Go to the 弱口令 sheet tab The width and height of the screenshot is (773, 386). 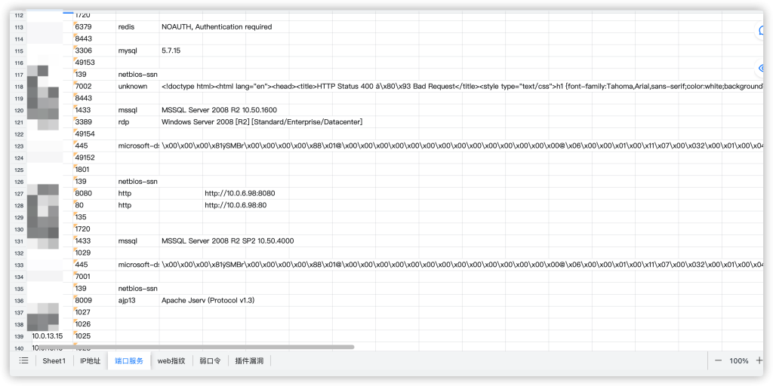point(210,360)
